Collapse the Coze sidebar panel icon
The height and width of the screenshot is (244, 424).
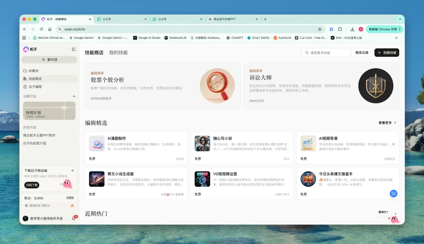pos(73,49)
